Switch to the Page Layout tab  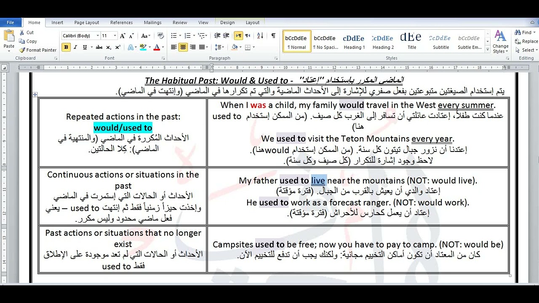coord(87,23)
